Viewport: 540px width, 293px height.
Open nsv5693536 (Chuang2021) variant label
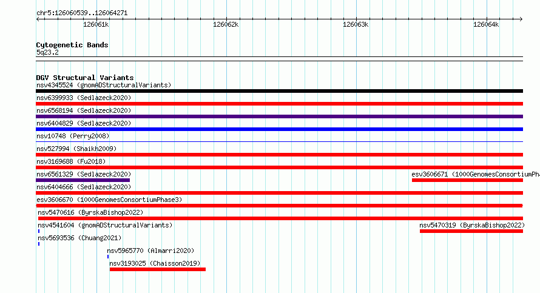pyautogui.click(x=79, y=238)
